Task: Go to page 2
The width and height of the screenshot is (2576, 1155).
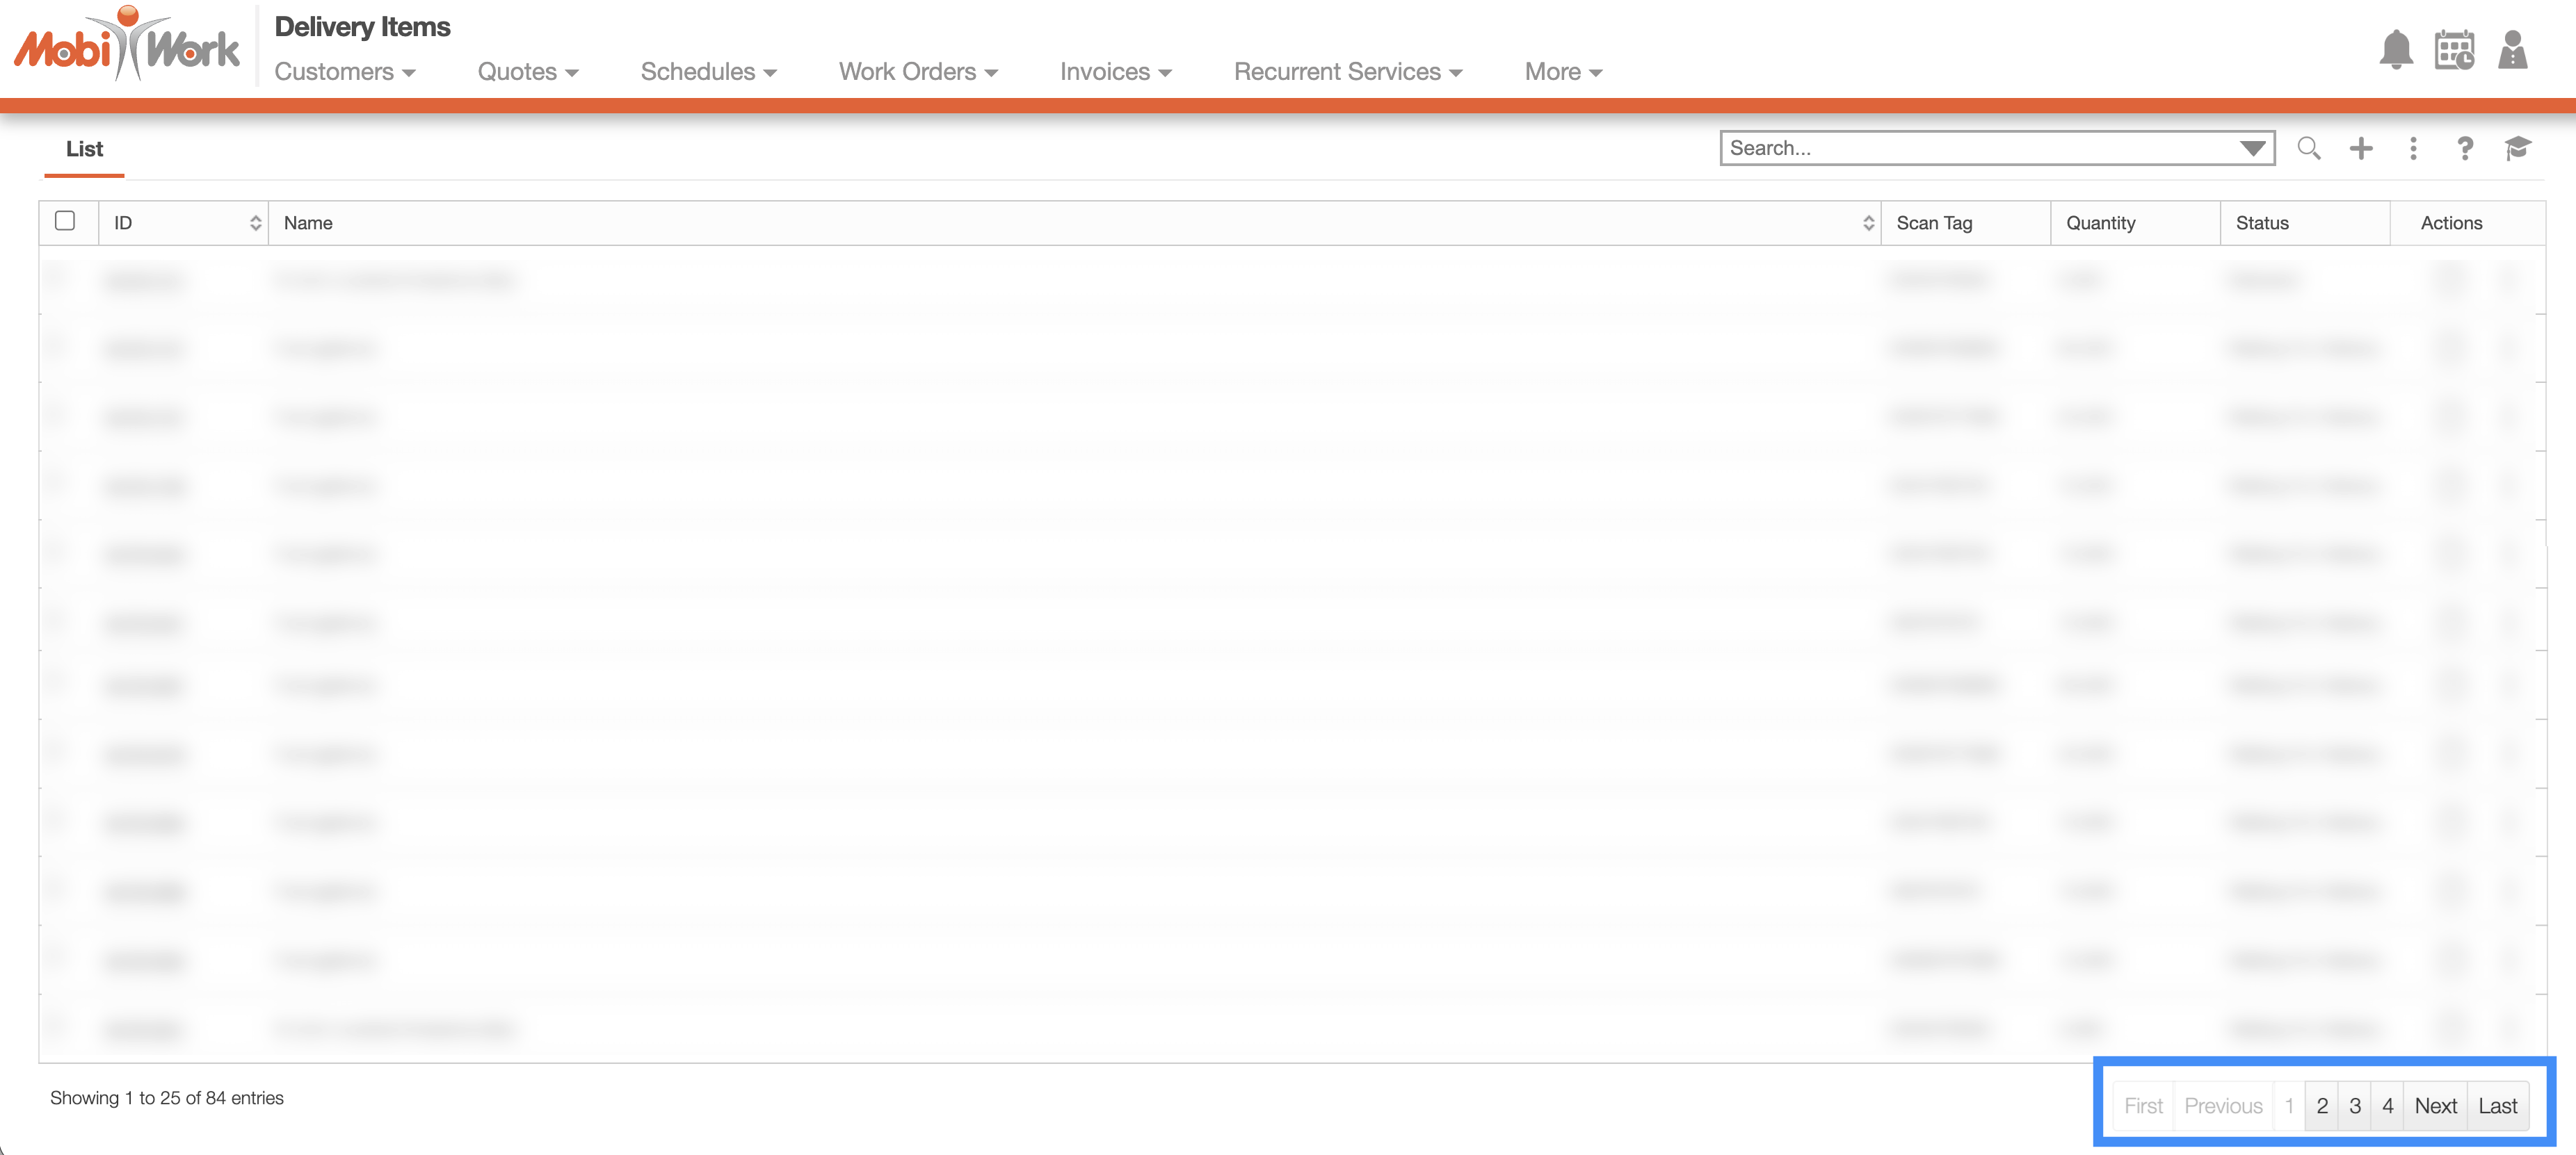Action: (x=2322, y=1106)
